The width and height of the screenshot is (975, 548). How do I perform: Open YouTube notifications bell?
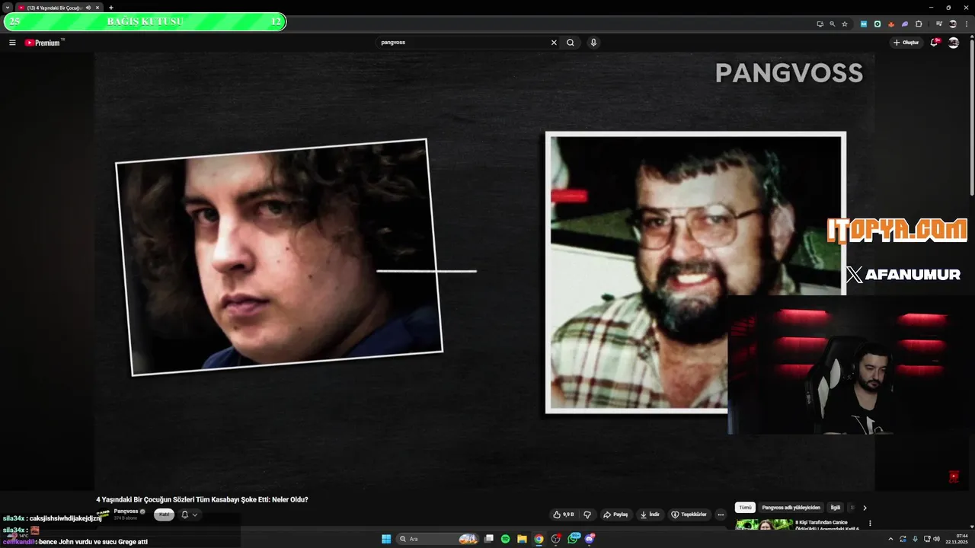pos(935,43)
